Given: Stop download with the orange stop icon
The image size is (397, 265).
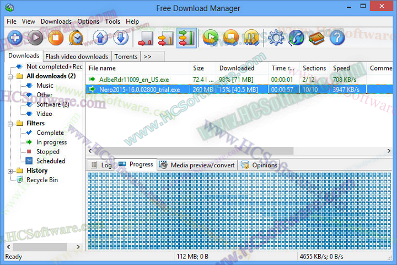Looking at the screenshot, I should tap(56, 38).
